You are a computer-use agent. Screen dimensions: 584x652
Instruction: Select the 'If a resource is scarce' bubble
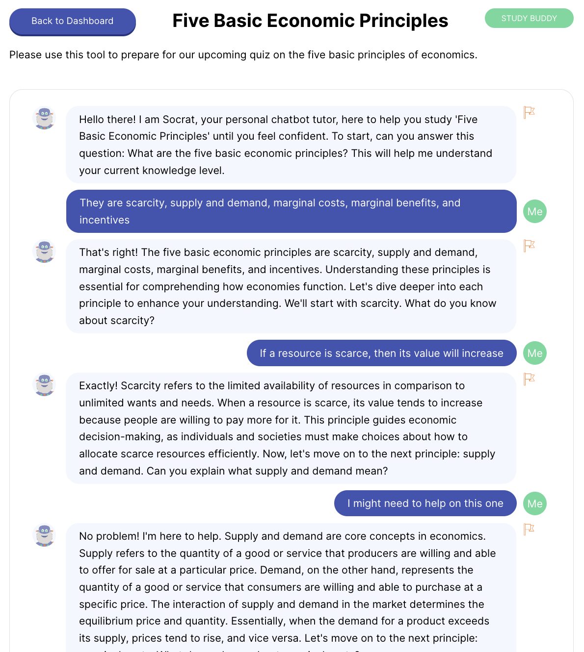(x=381, y=353)
